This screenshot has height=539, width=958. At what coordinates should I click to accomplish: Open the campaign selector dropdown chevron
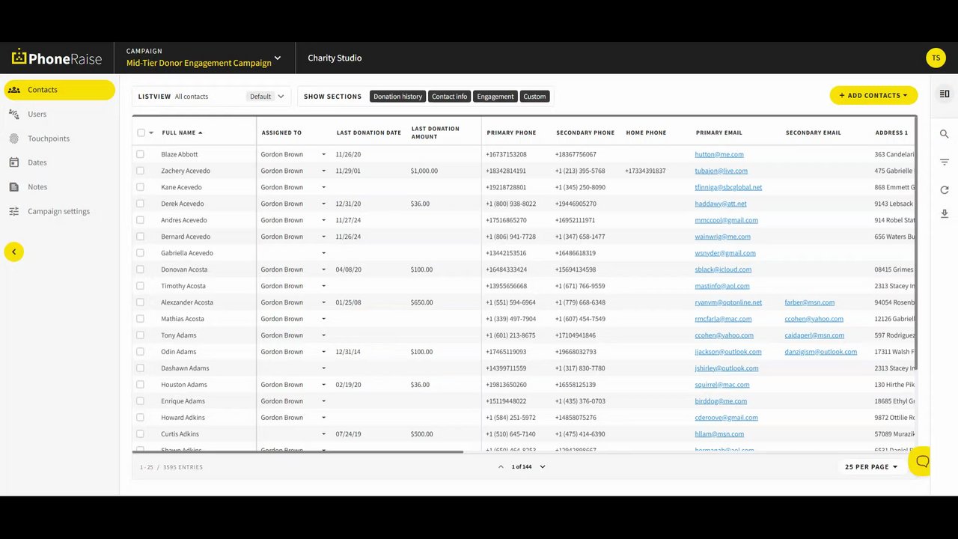(278, 58)
